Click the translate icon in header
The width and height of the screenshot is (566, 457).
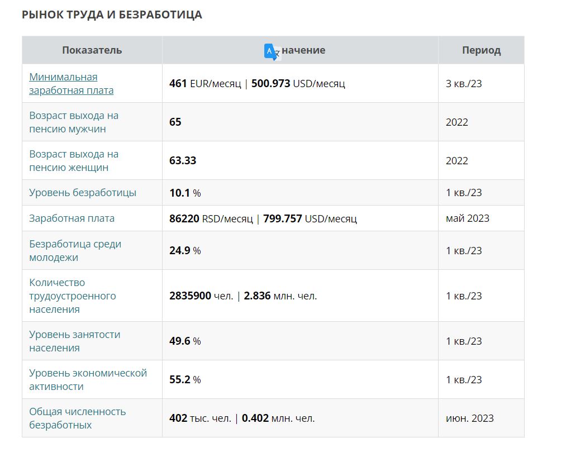[272, 51]
